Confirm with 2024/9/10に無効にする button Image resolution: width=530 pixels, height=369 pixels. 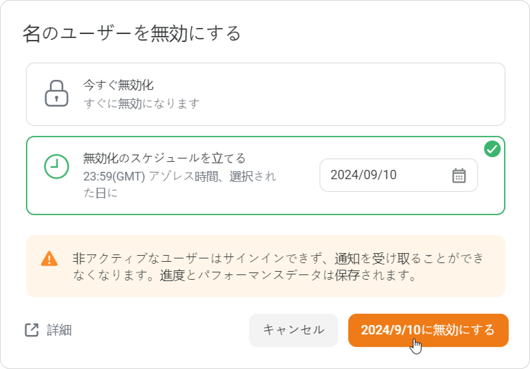click(428, 330)
